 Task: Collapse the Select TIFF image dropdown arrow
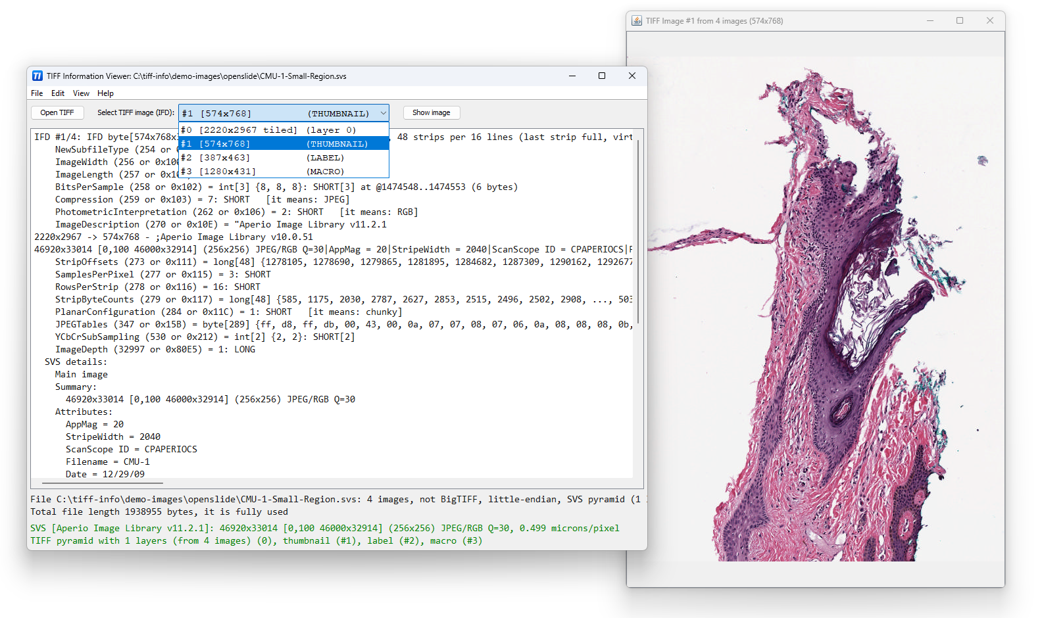[x=383, y=113]
